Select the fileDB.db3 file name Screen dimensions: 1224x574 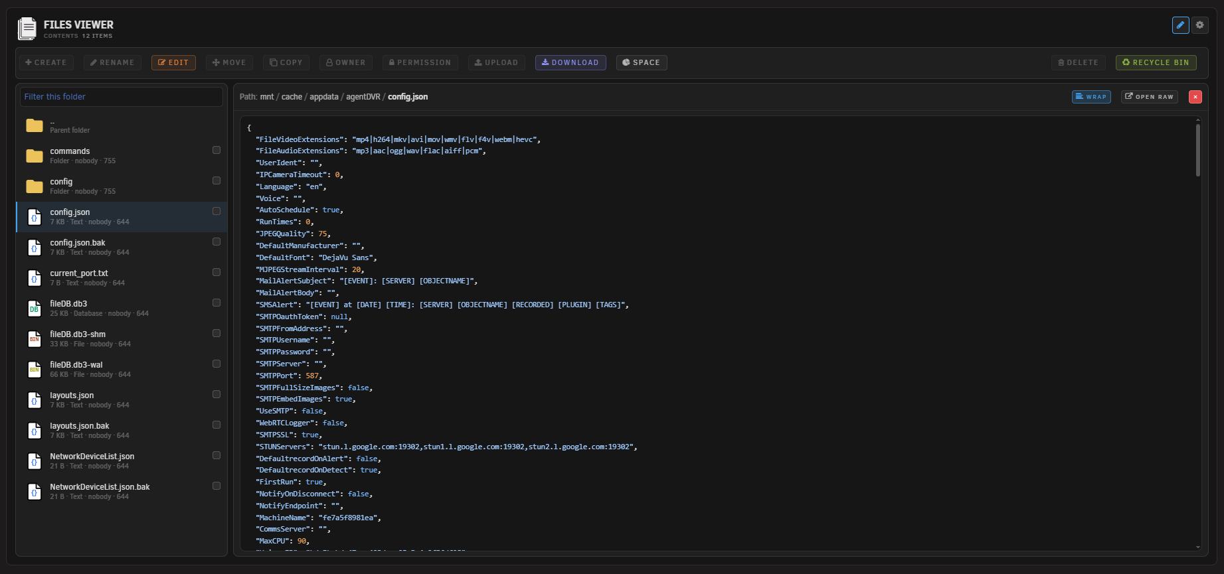tap(68, 304)
